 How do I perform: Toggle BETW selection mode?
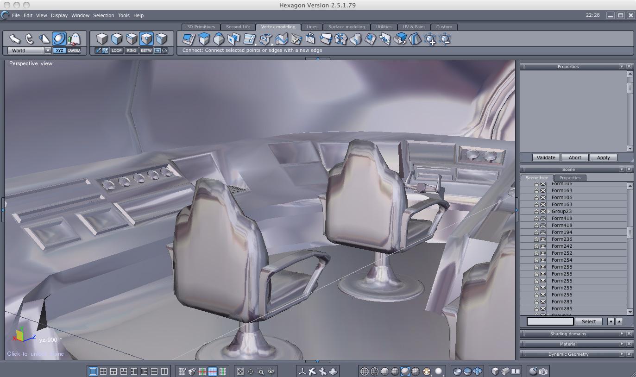tap(146, 50)
